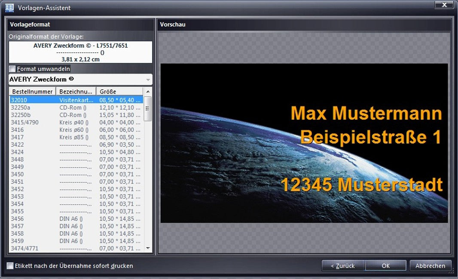Viewport: 458px width, 279px height.
Task: Select template 32010 Visitenkarte row
Action: pos(76,100)
